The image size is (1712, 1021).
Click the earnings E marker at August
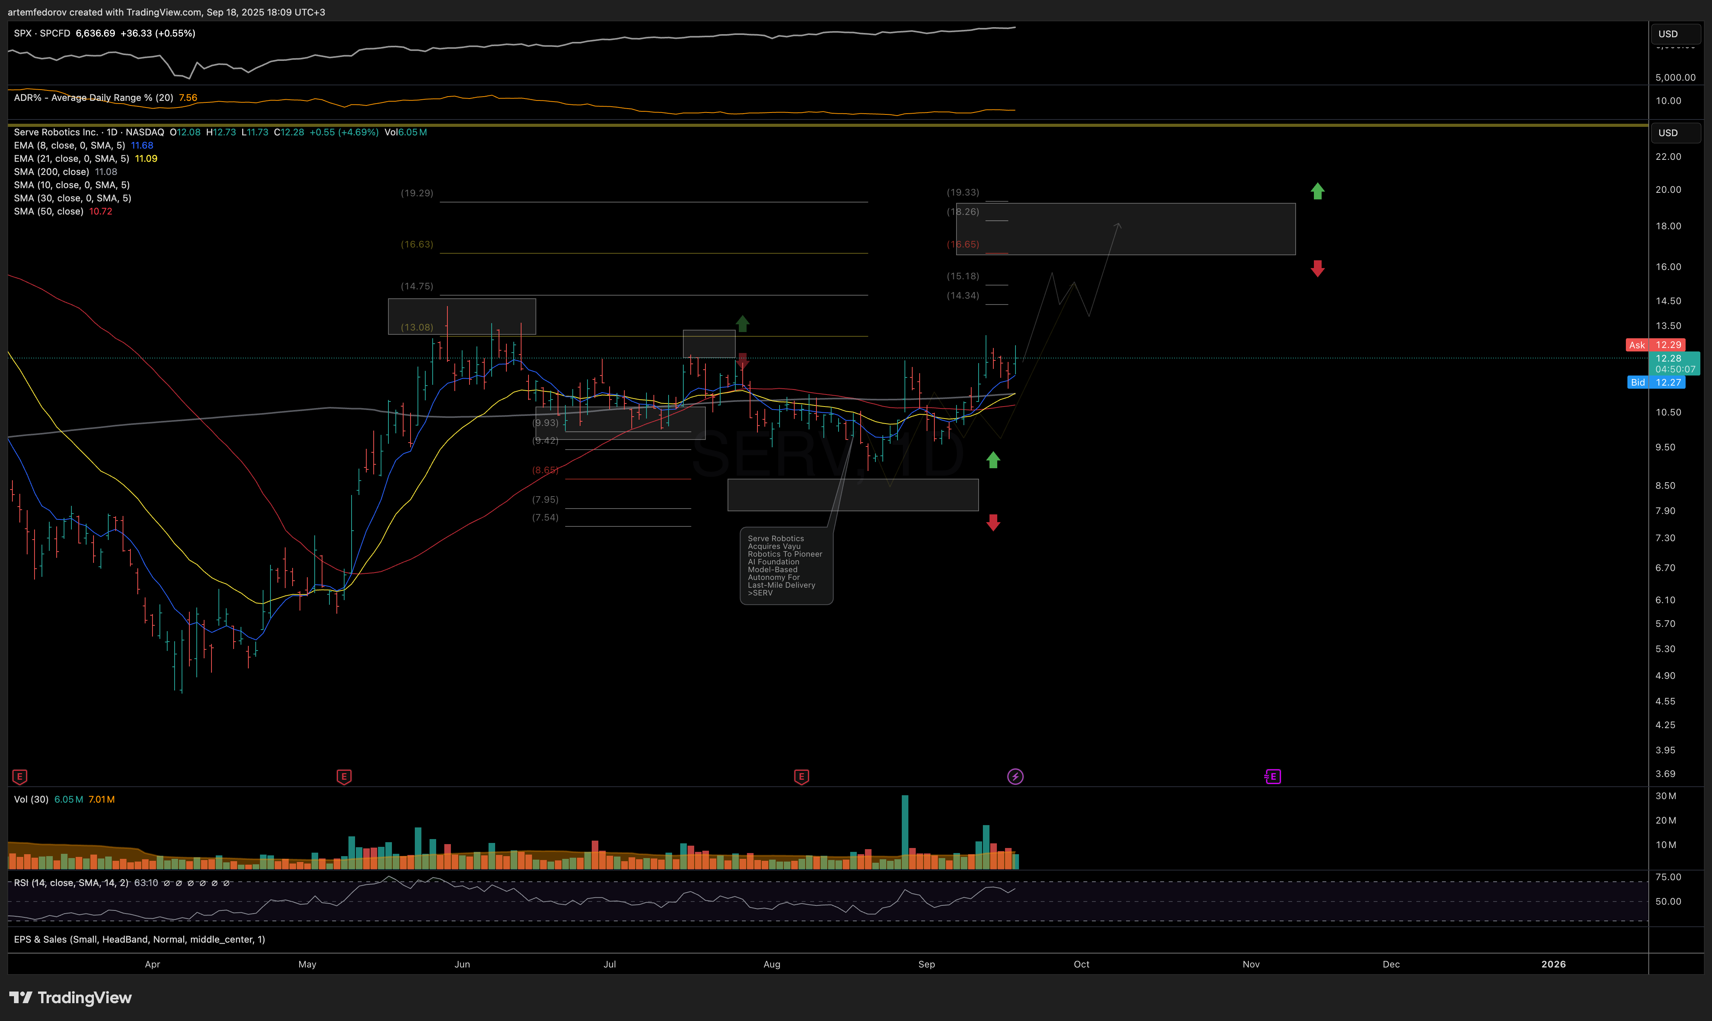coord(801,777)
